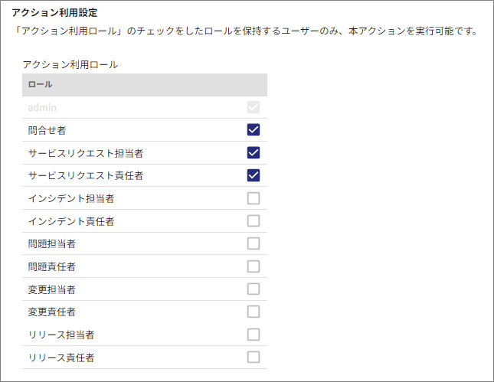Image resolution: width=494 pixels, height=382 pixels.
Task: Enable the インシデント担当者 role checkbox
Action: pyautogui.click(x=254, y=198)
